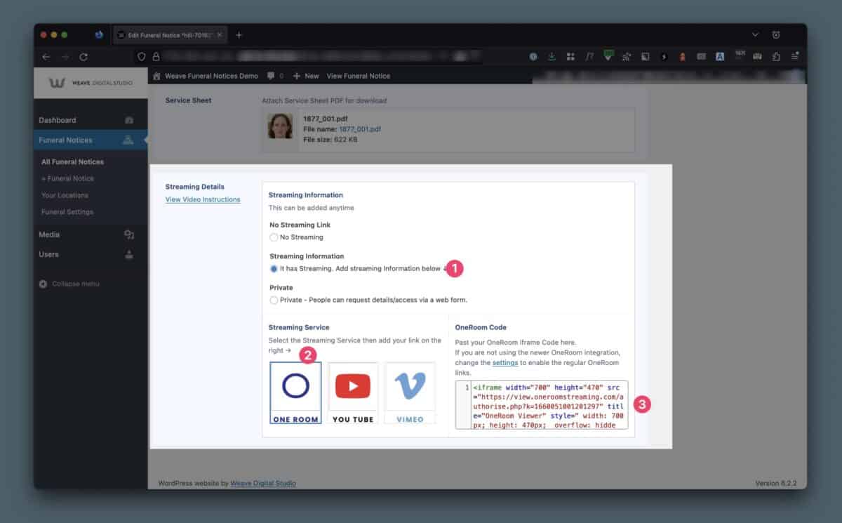
Task: Select the One Room streaming service icon
Action: (295, 392)
